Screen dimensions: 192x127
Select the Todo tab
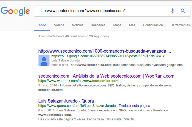42,25
